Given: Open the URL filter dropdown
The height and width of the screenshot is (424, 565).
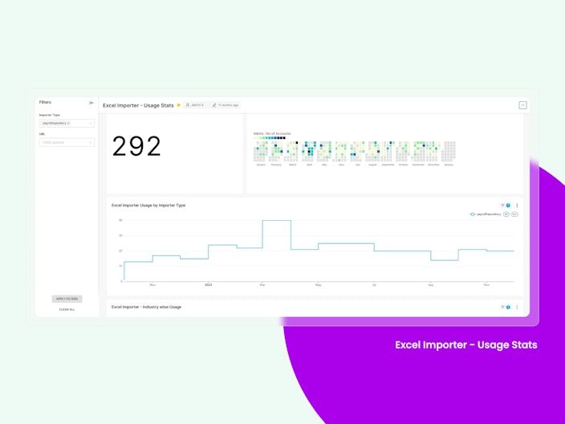Looking at the screenshot, I should (67, 142).
